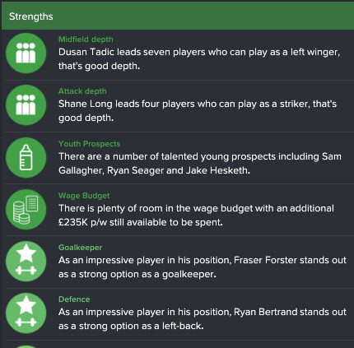Click the Wage Budget coins icon
This screenshot has width=354, height=348.
pos(26,209)
